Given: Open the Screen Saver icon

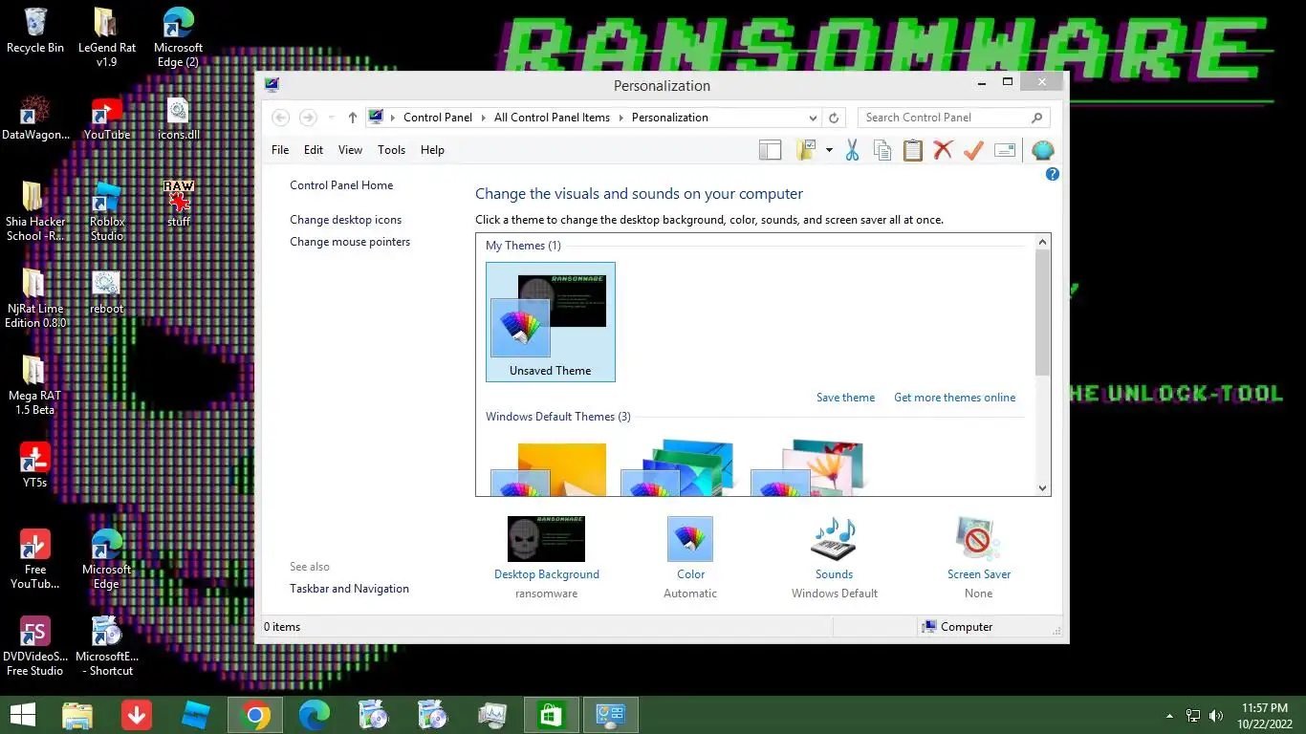Looking at the screenshot, I should point(978,539).
